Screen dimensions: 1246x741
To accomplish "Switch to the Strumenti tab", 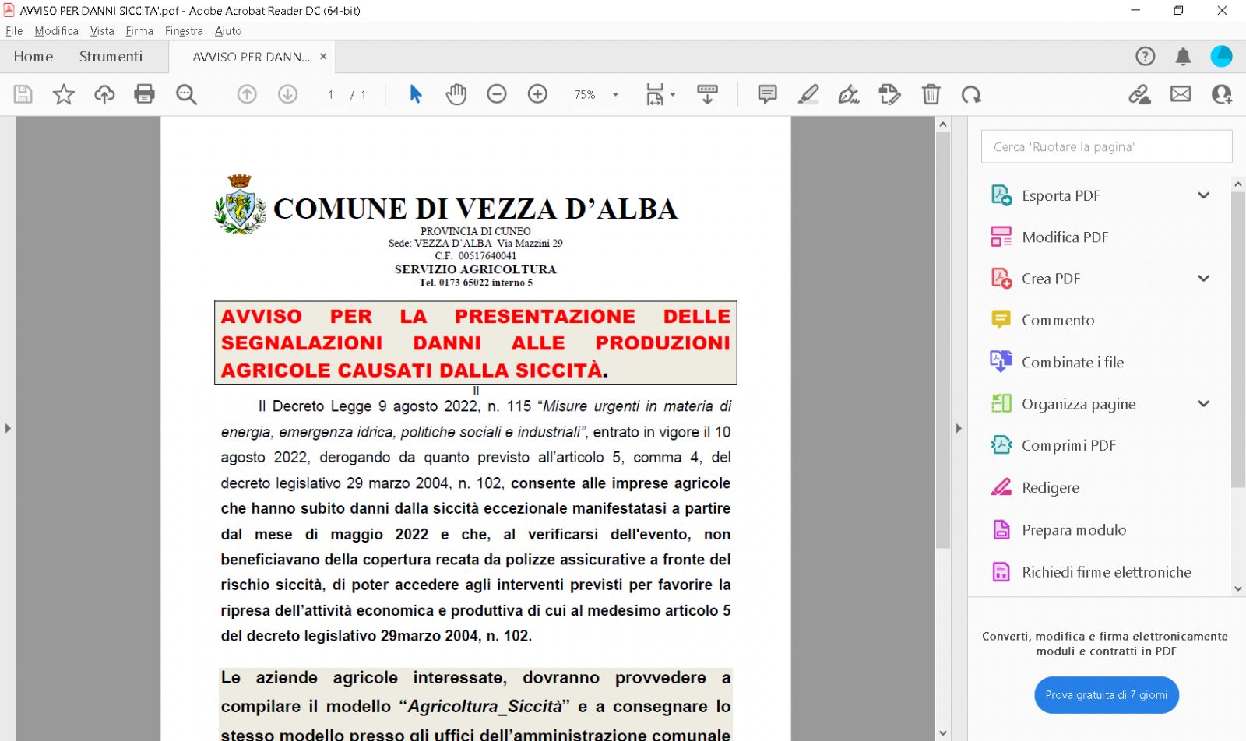I will tap(111, 57).
